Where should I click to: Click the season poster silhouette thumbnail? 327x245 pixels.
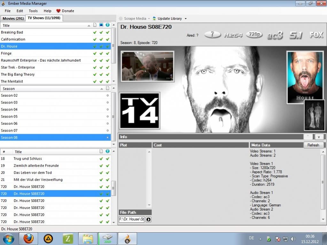pyautogui.click(x=314, y=115)
